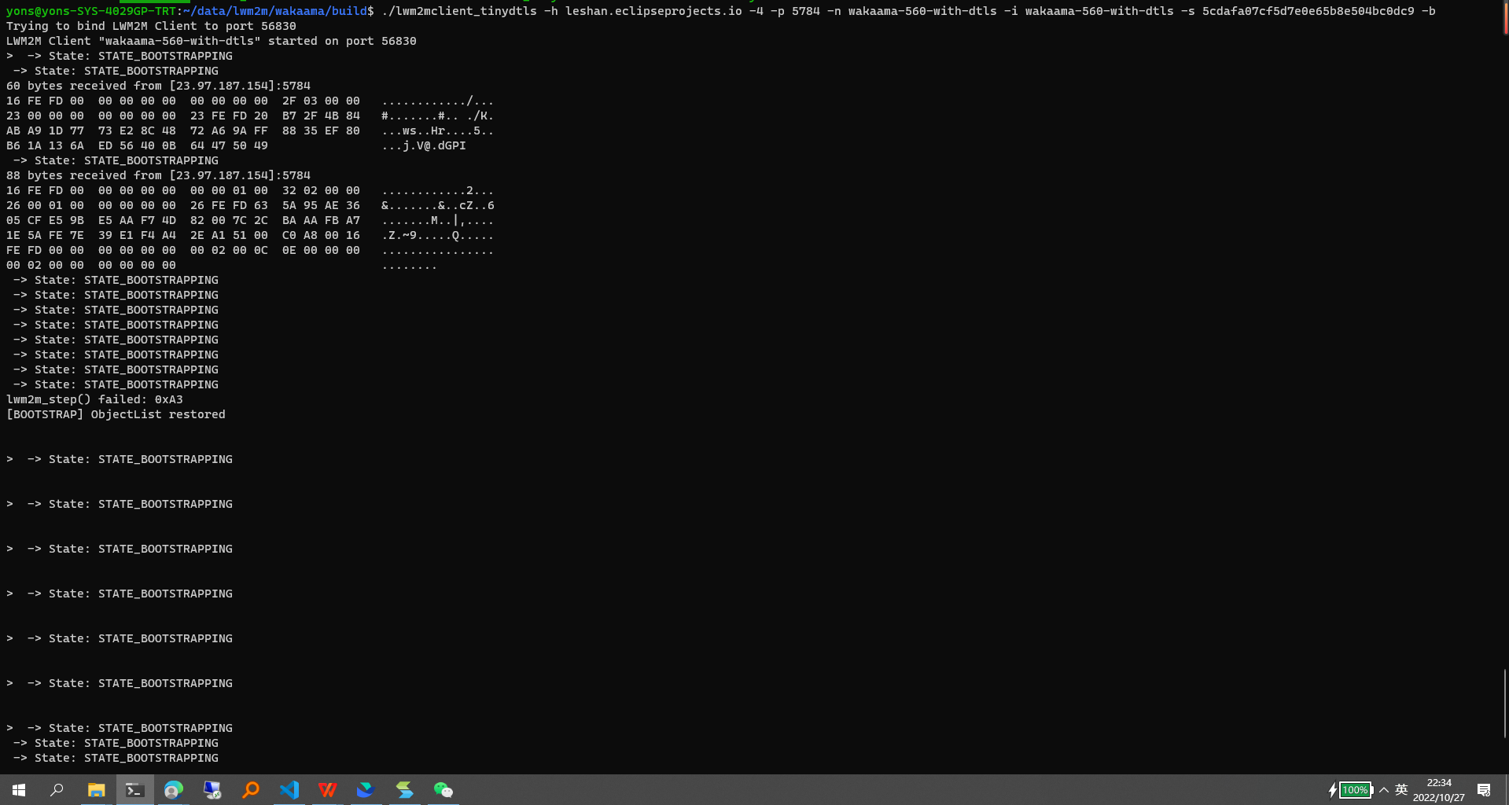Expand hidden system tray icons
The width and height of the screenshot is (1509, 805).
click(1384, 790)
